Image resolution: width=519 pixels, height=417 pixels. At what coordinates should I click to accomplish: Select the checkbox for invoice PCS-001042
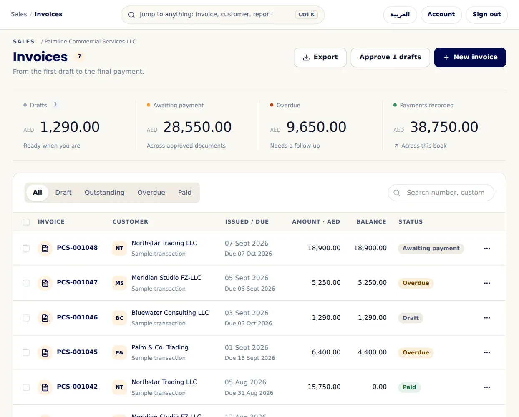coord(26,387)
